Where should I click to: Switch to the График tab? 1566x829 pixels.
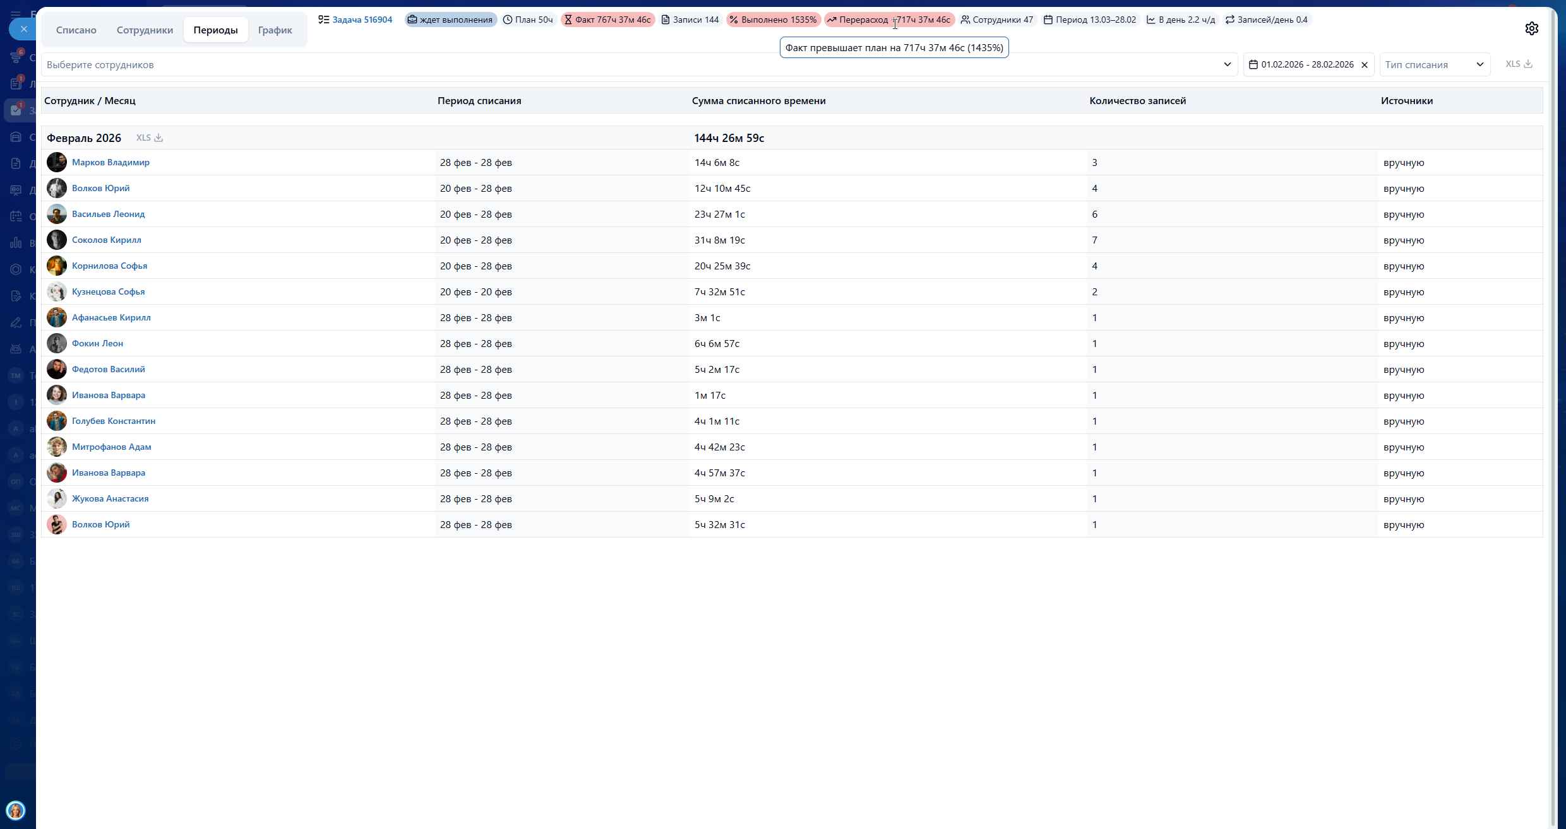point(275,30)
